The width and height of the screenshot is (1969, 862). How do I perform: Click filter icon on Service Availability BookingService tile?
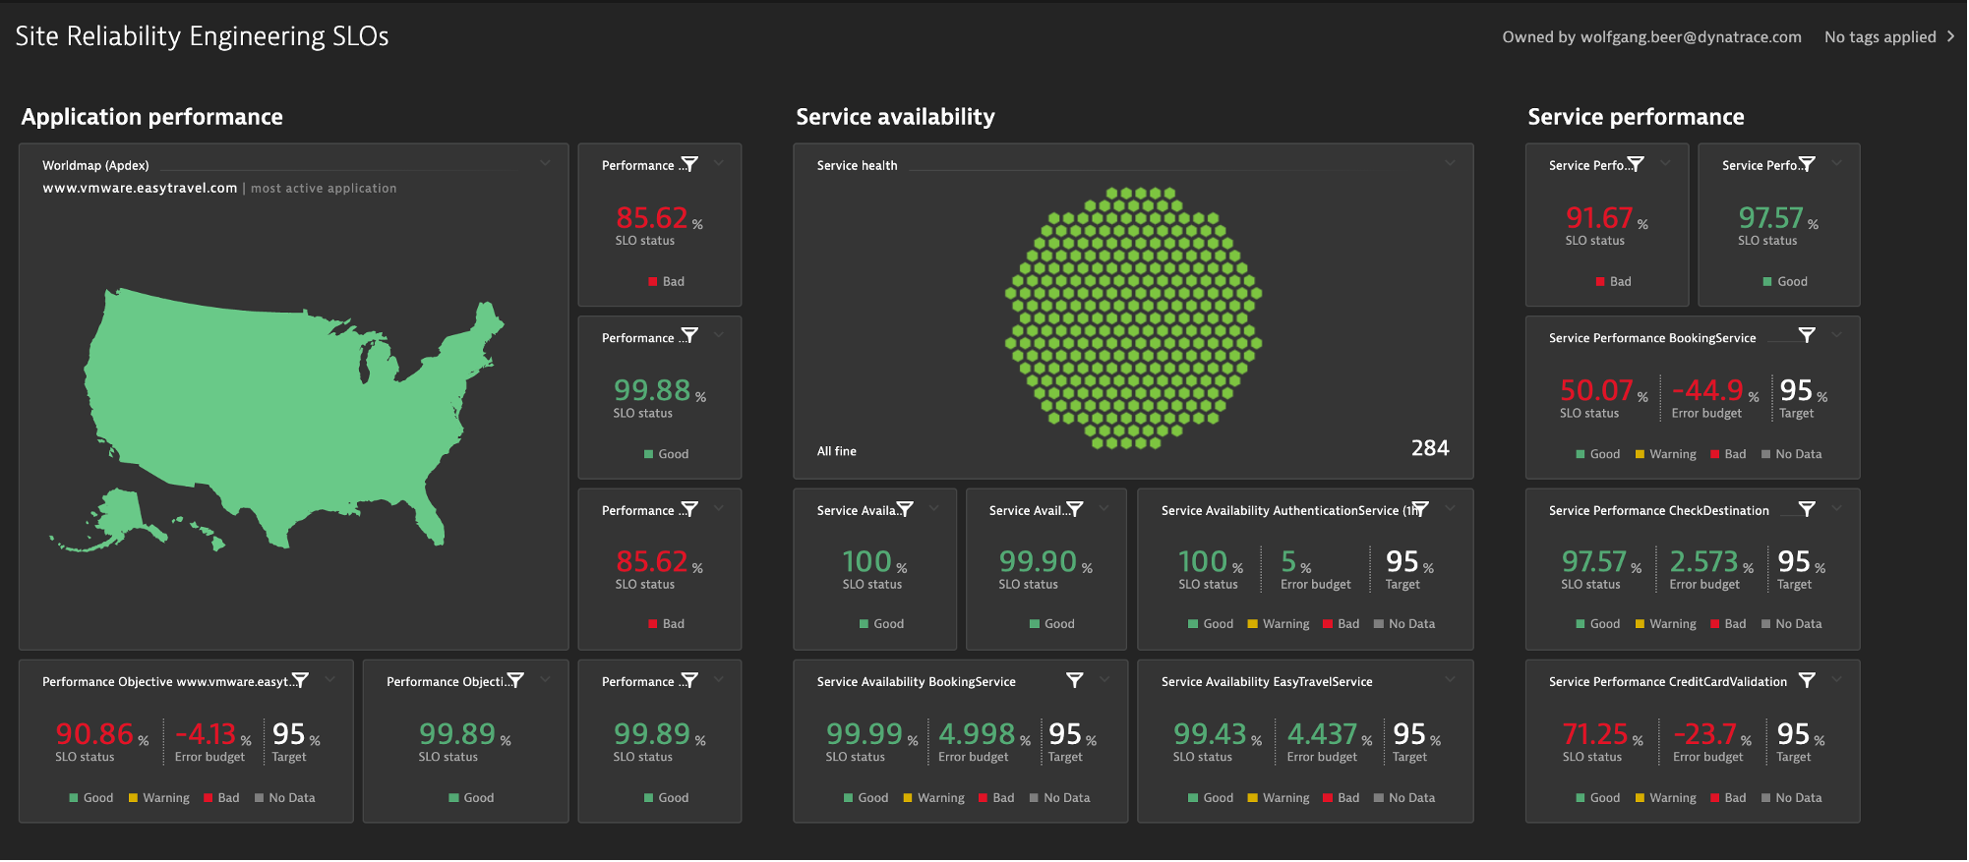pos(1075,680)
